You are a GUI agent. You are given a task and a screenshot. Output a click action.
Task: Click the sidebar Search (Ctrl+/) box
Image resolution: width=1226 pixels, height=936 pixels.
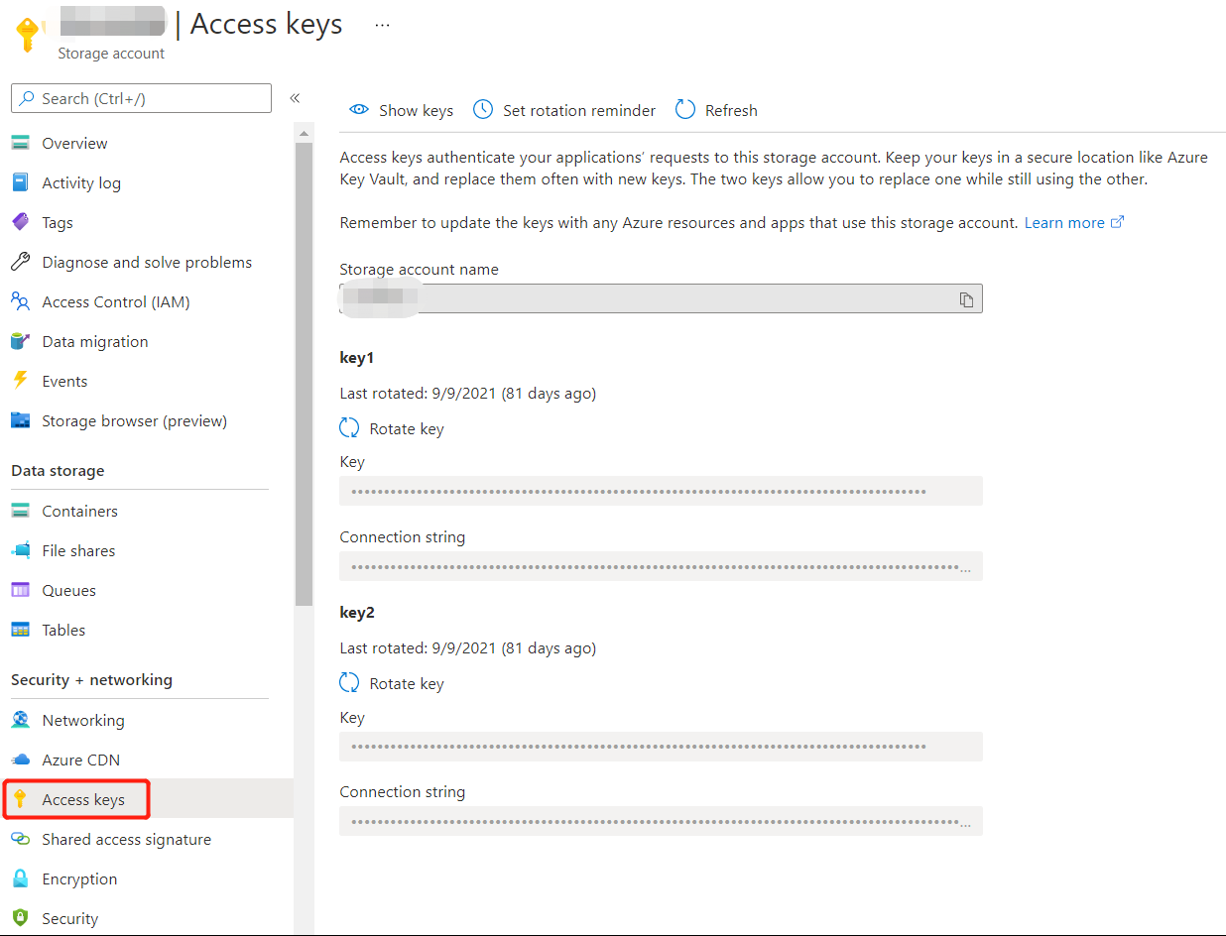click(141, 98)
